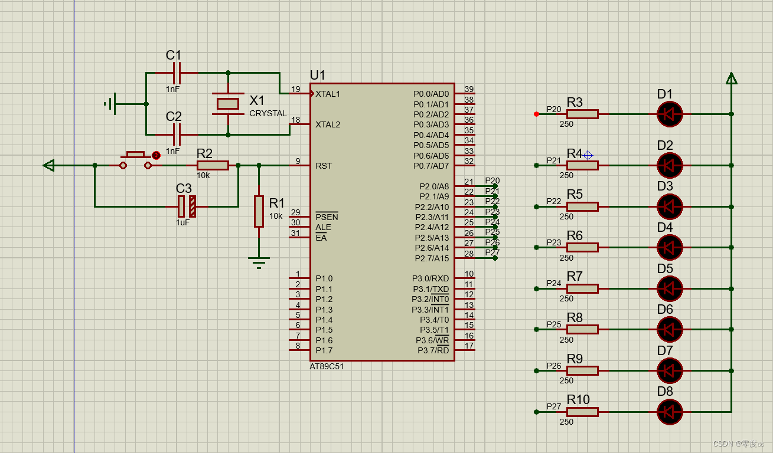Screen dimensions: 773x453
Task: Select resistor R7 symbol
Action: point(582,288)
